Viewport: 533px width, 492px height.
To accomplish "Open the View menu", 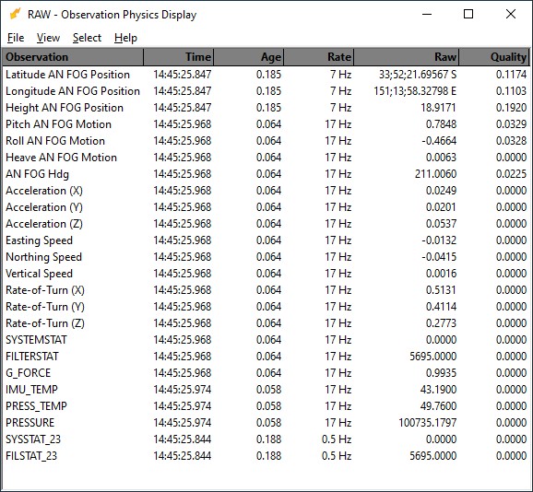I will (48, 38).
